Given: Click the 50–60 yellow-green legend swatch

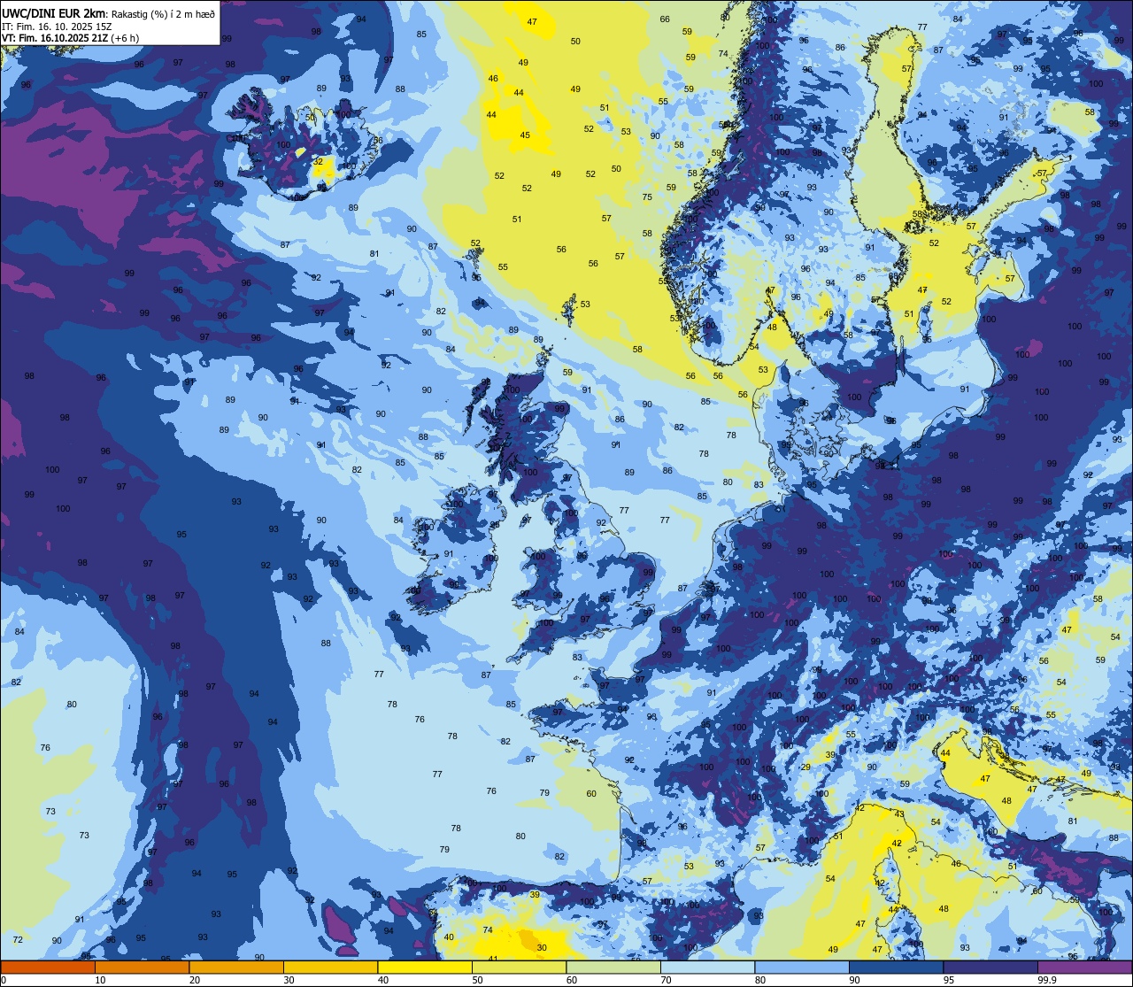Looking at the screenshot, I should [x=519, y=968].
